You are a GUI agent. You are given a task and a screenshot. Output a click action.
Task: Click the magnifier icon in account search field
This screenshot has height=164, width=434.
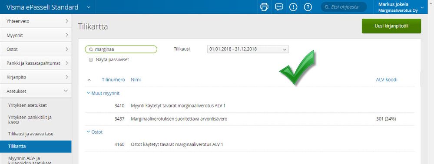91,49
